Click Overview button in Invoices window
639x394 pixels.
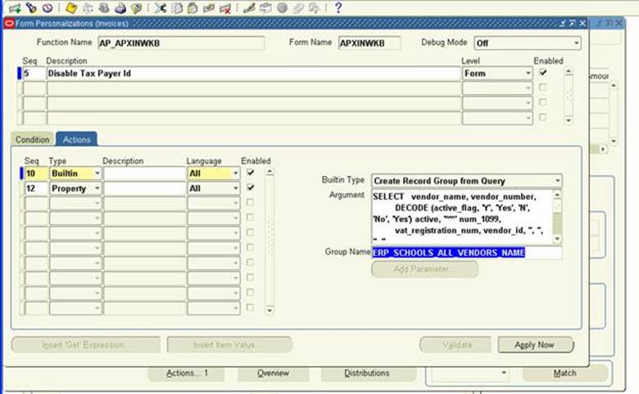point(273,374)
